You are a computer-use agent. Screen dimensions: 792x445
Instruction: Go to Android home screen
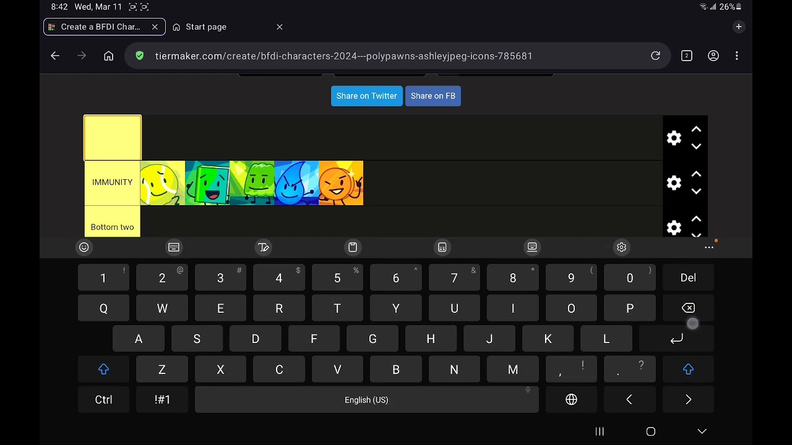pos(651,431)
